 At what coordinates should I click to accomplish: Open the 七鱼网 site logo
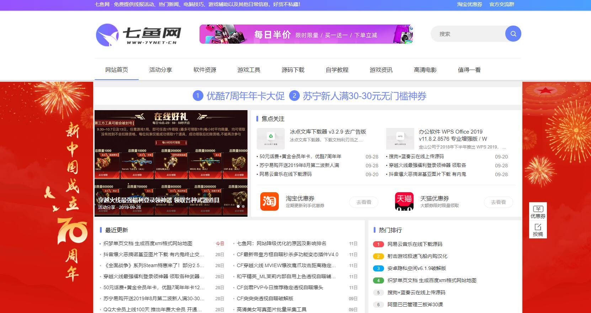[x=139, y=35]
